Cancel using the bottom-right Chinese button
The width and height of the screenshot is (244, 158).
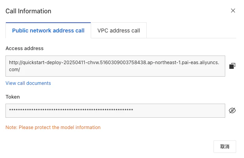pos(225,147)
